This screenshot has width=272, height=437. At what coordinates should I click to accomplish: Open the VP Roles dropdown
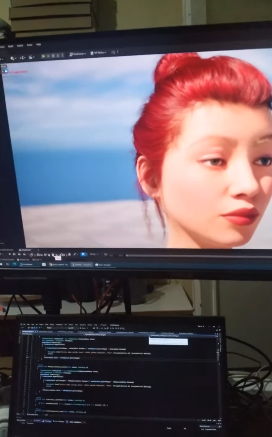click(98, 53)
